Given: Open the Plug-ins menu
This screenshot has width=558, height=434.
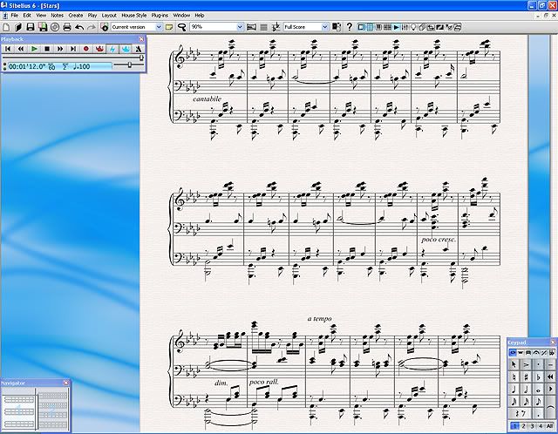Looking at the screenshot, I should point(160,16).
